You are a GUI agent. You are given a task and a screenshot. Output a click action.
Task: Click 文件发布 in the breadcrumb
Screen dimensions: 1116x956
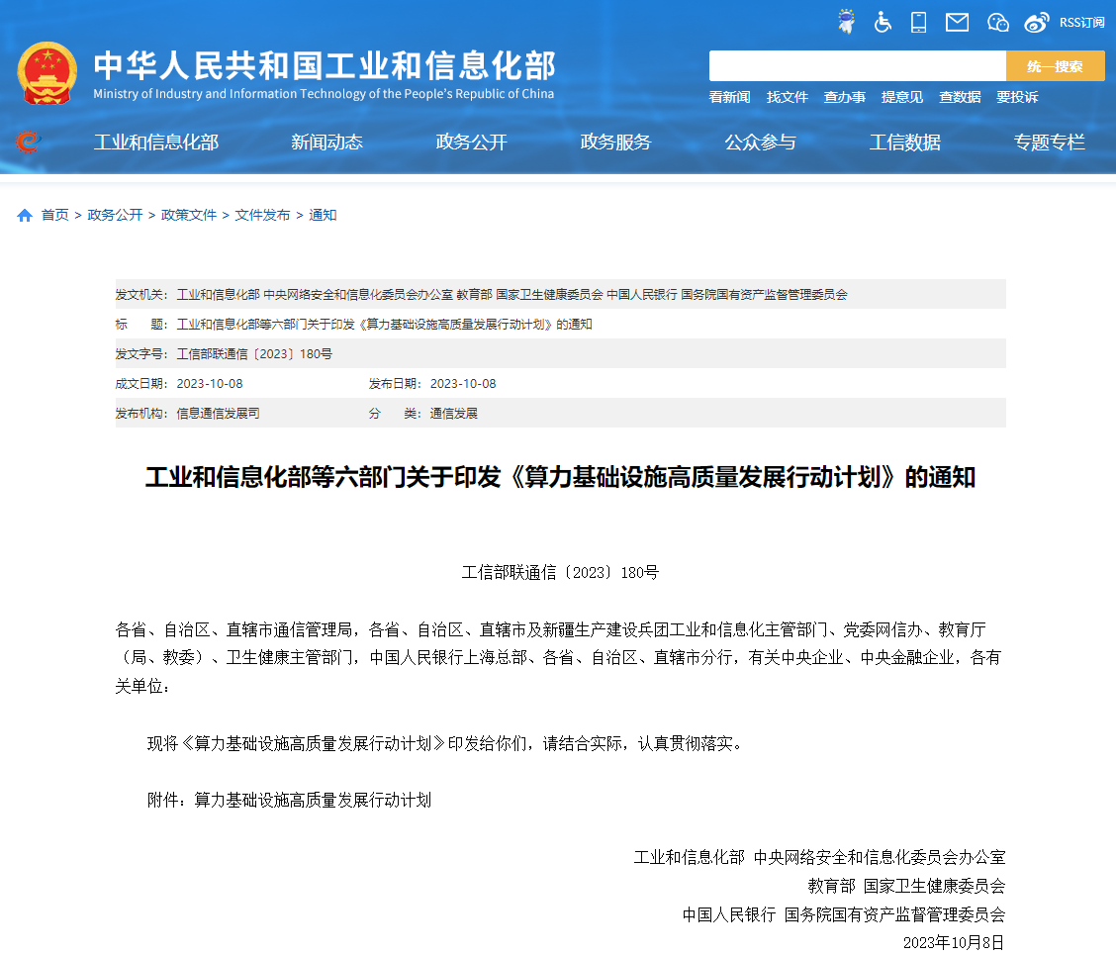262,215
